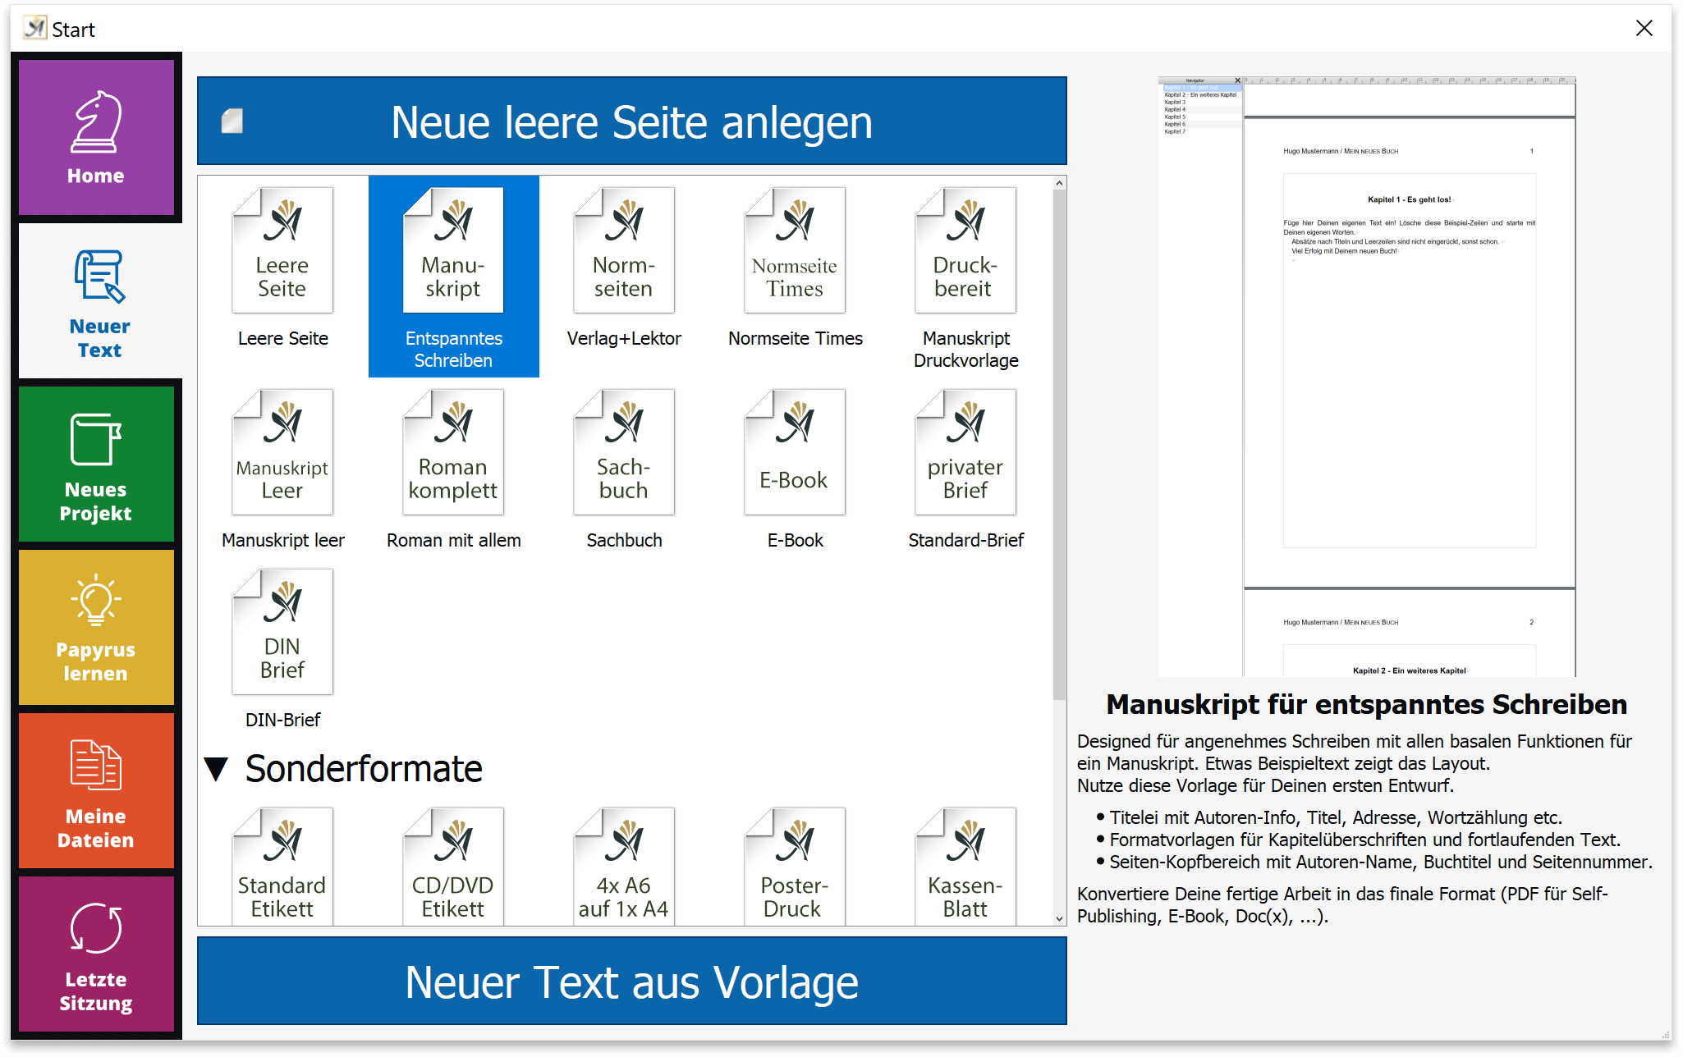
Task: Click the 'DIN-Brief' caption
Action: [282, 720]
